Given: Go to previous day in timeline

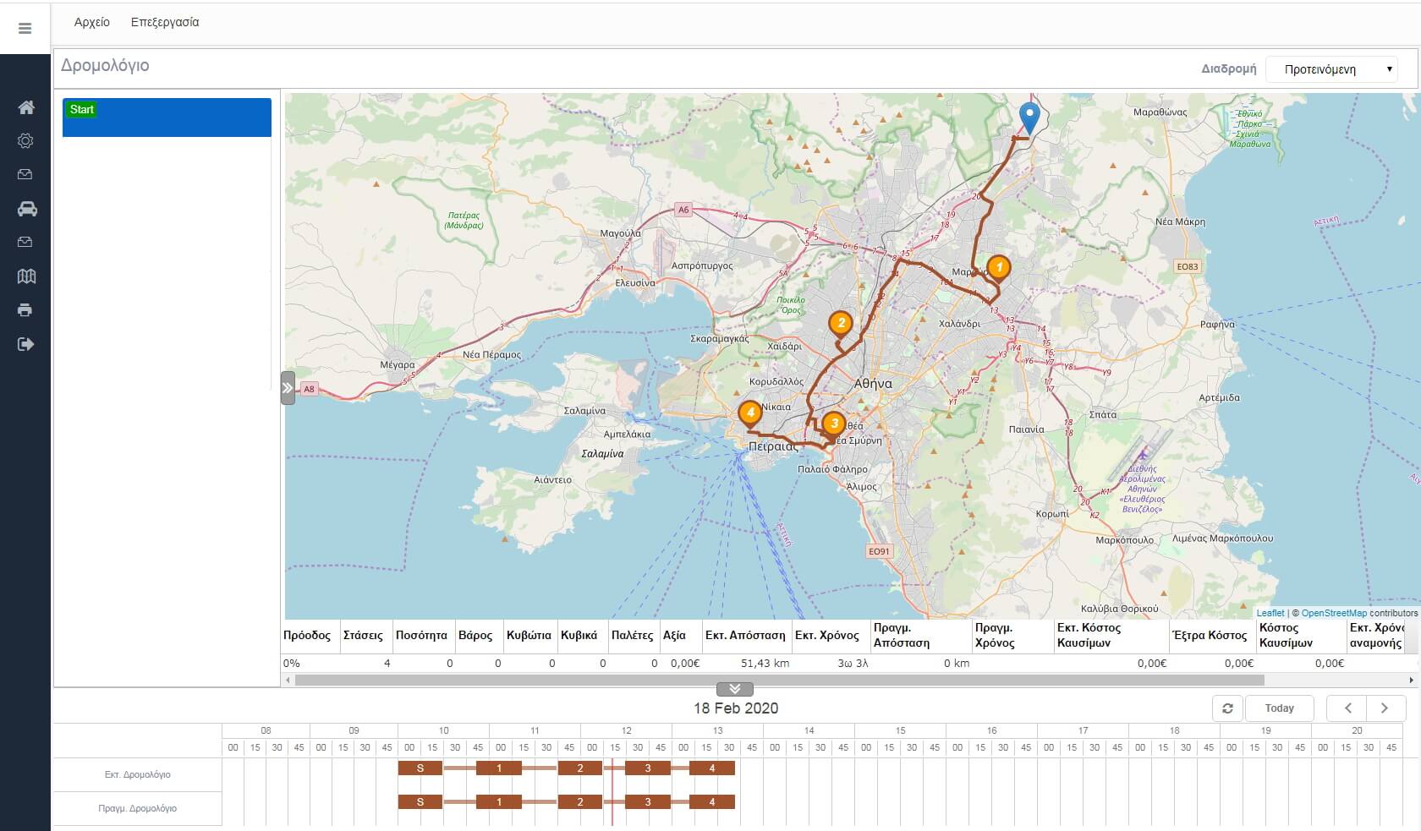Looking at the screenshot, I should [1348, 708].
